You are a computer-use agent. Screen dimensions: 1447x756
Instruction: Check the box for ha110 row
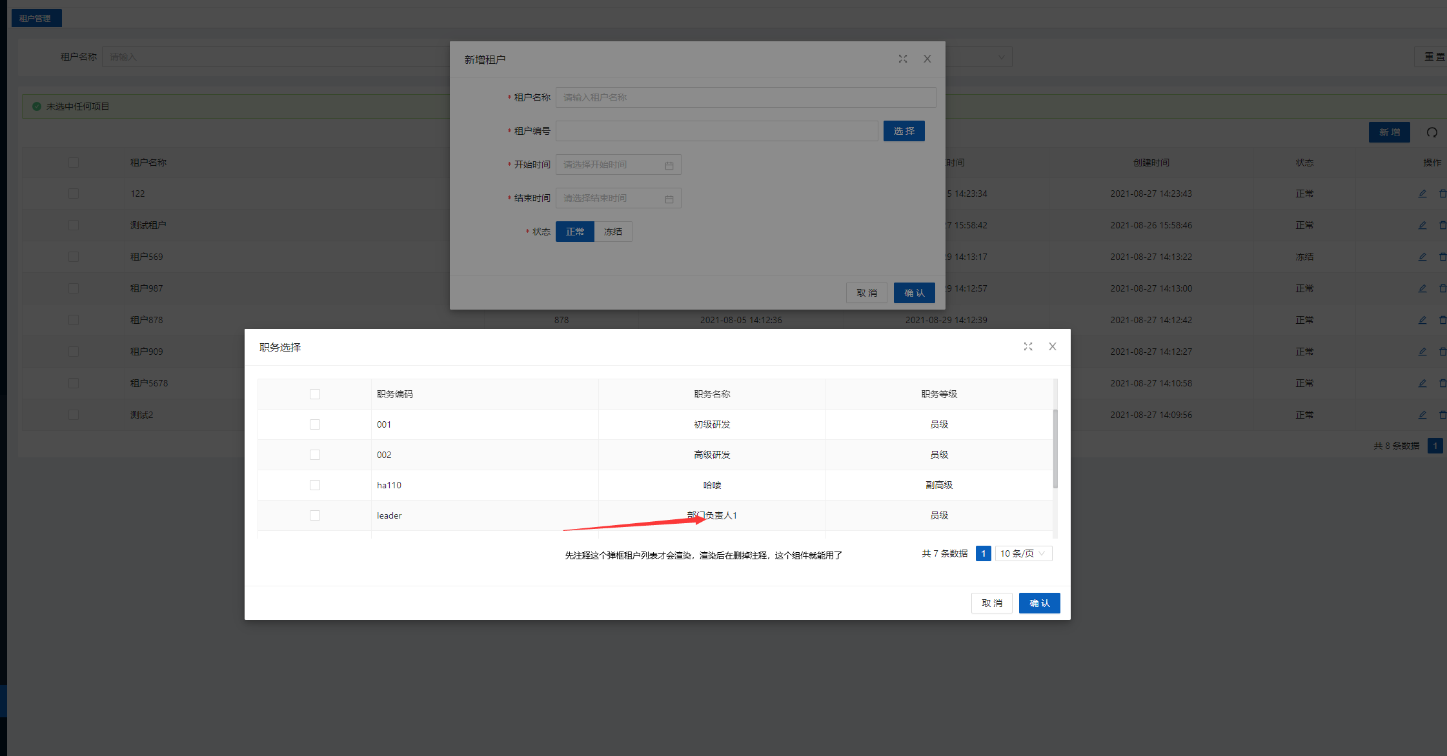click(x=315, y=485)
